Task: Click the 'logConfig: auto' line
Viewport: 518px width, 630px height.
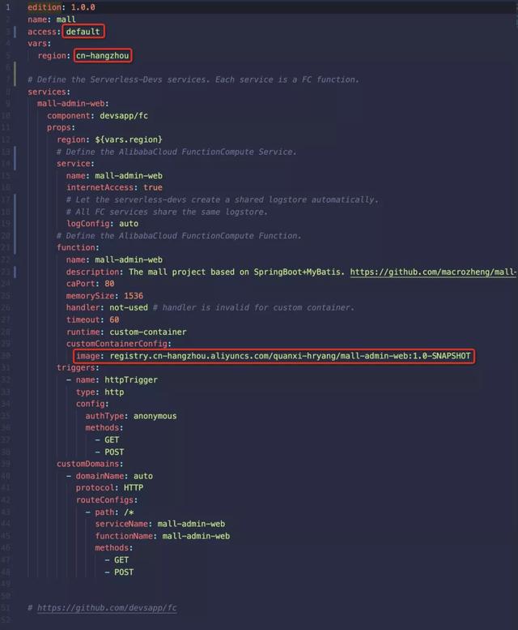Action: (x=102, y=224)
